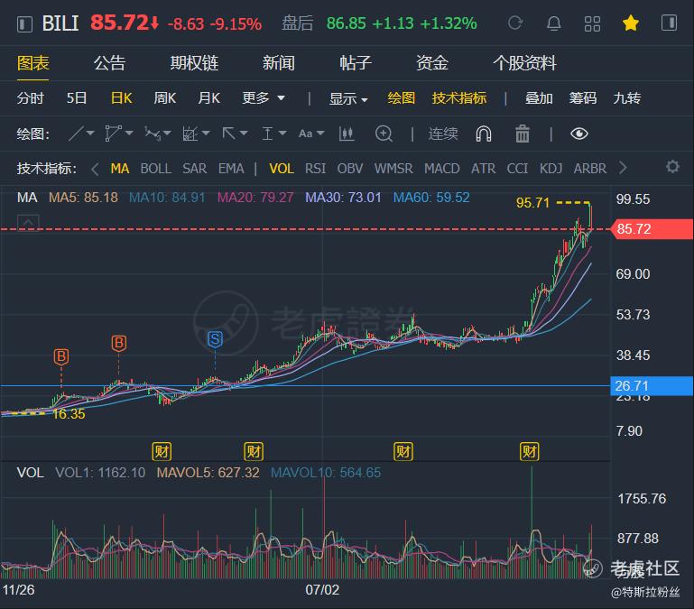
Task: Toggle the 技术指标 indicator bar
Action: (x=459, y=97)
